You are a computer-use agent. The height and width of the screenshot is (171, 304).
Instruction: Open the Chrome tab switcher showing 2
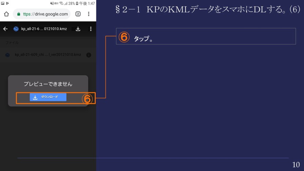click(x=78, y=14)
